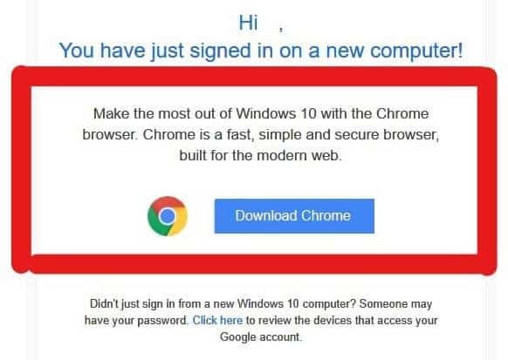
Task: Click the 'Didn't just sign in' warning line
Action: (261, 303)
